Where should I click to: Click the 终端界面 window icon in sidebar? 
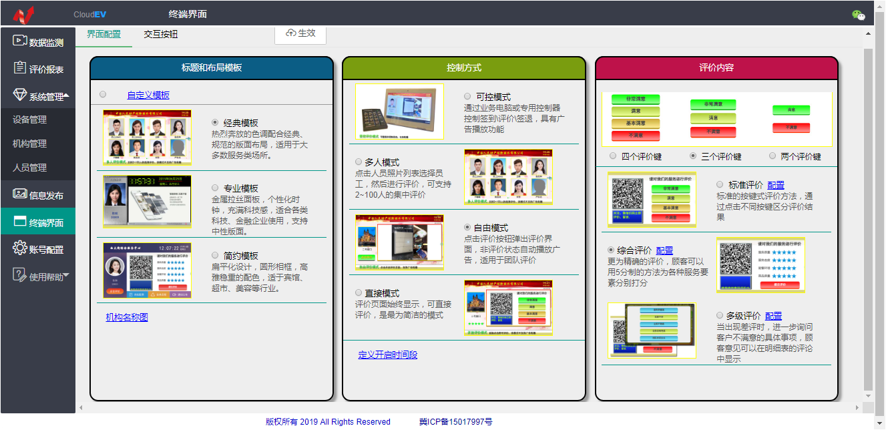click(19, 222)
